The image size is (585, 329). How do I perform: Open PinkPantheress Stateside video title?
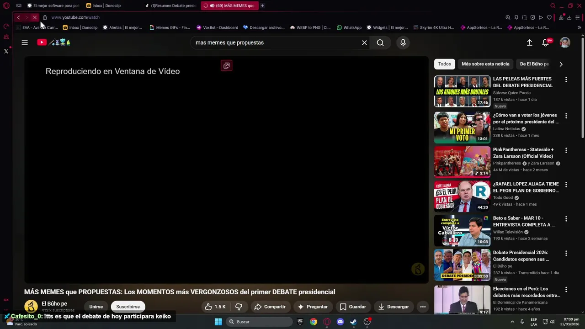[x=523, y=153]
